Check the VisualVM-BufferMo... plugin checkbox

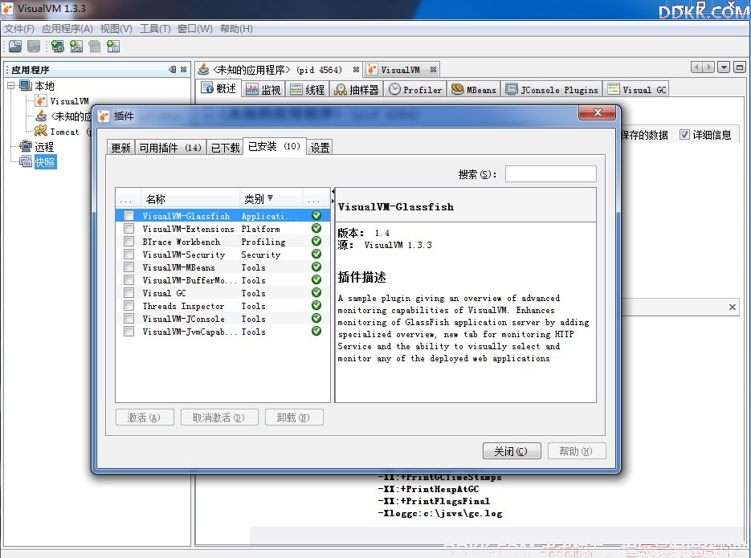tap(129, 280)
